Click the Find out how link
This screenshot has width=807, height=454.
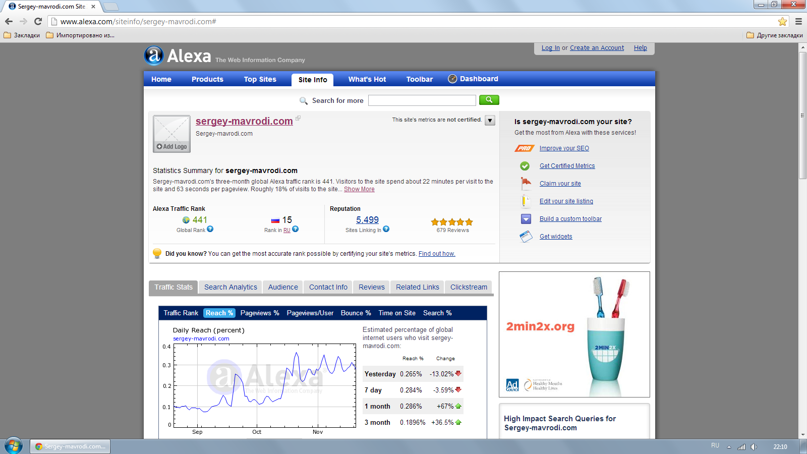(x=437, y=254)
